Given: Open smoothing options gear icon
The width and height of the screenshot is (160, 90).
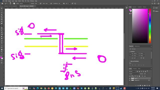Looking at the screenshot, I should (x=64, y=3).
